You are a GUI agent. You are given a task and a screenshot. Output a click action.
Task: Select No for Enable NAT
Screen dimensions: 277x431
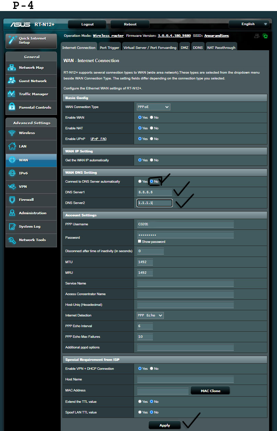152,128
